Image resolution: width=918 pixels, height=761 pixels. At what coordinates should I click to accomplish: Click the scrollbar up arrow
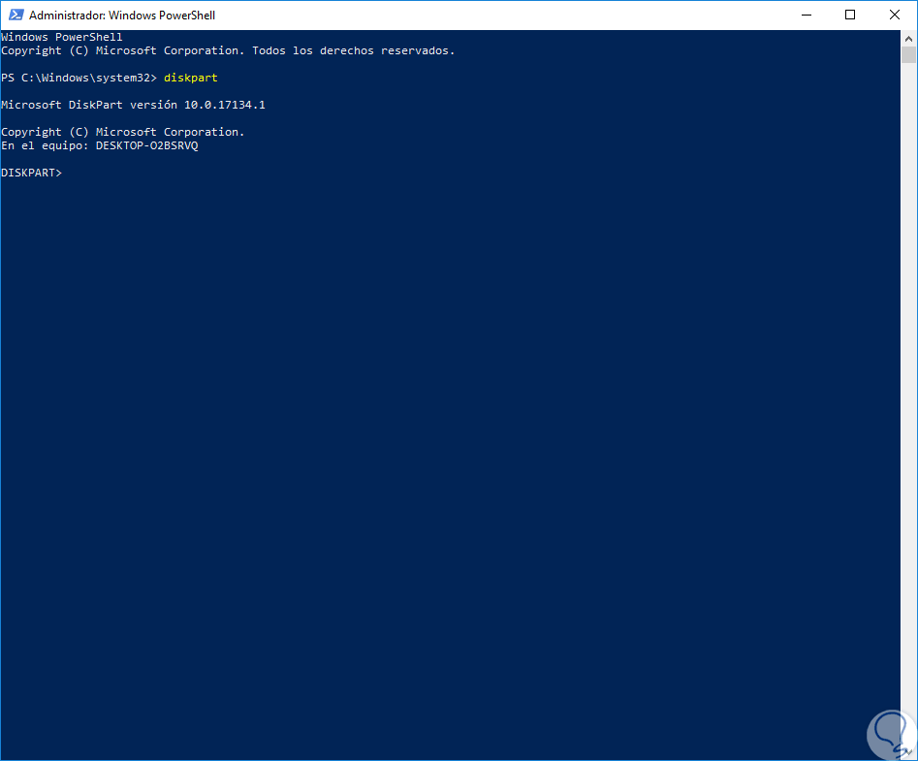click(908, 39)
